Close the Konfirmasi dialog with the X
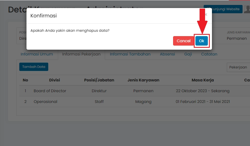This screenshot has height=146, width=250. coord(206,15)
